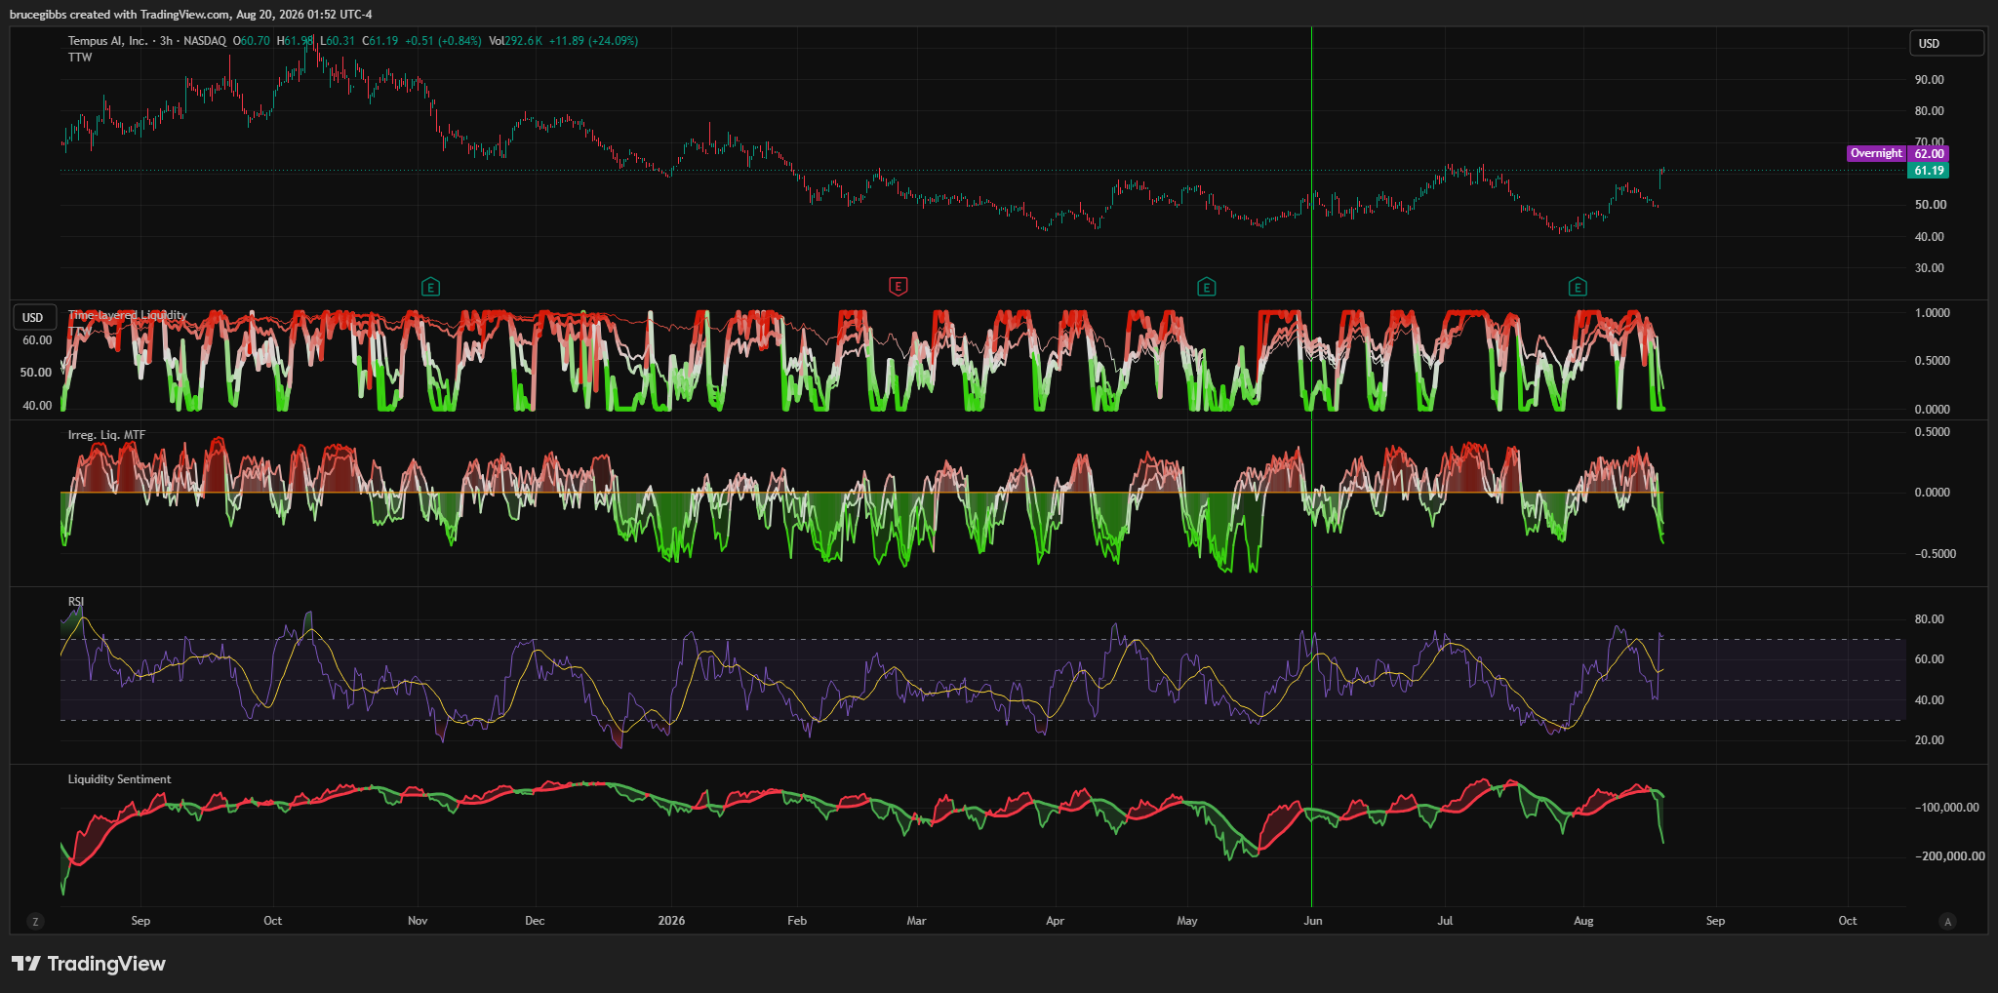Click the open value O60.70
This screenshot has width=1998, height=993.
pos(252,41)
